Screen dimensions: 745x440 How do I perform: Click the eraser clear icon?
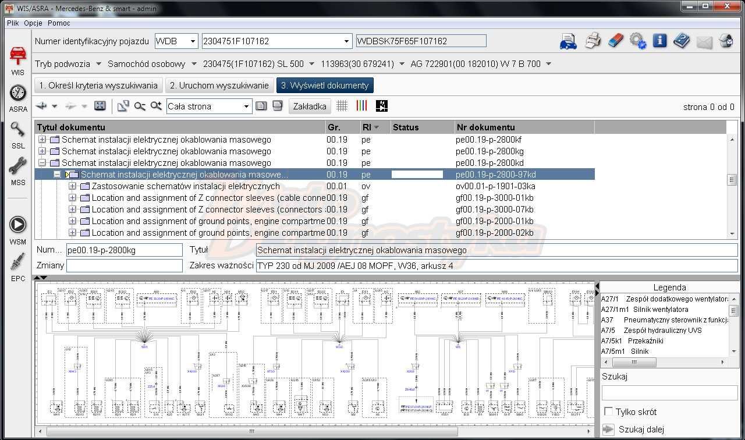click(615, 41)
